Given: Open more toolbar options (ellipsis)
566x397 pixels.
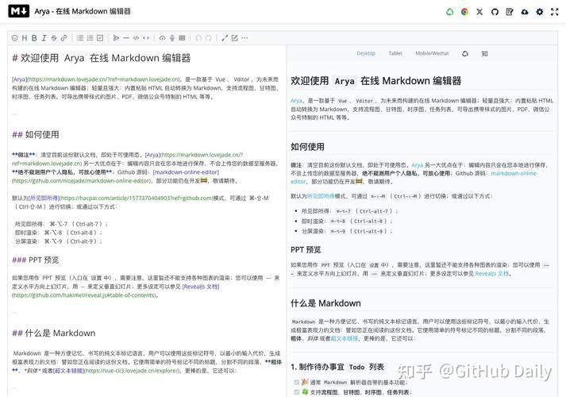Looking at the screenshot, I should [244, 38].
